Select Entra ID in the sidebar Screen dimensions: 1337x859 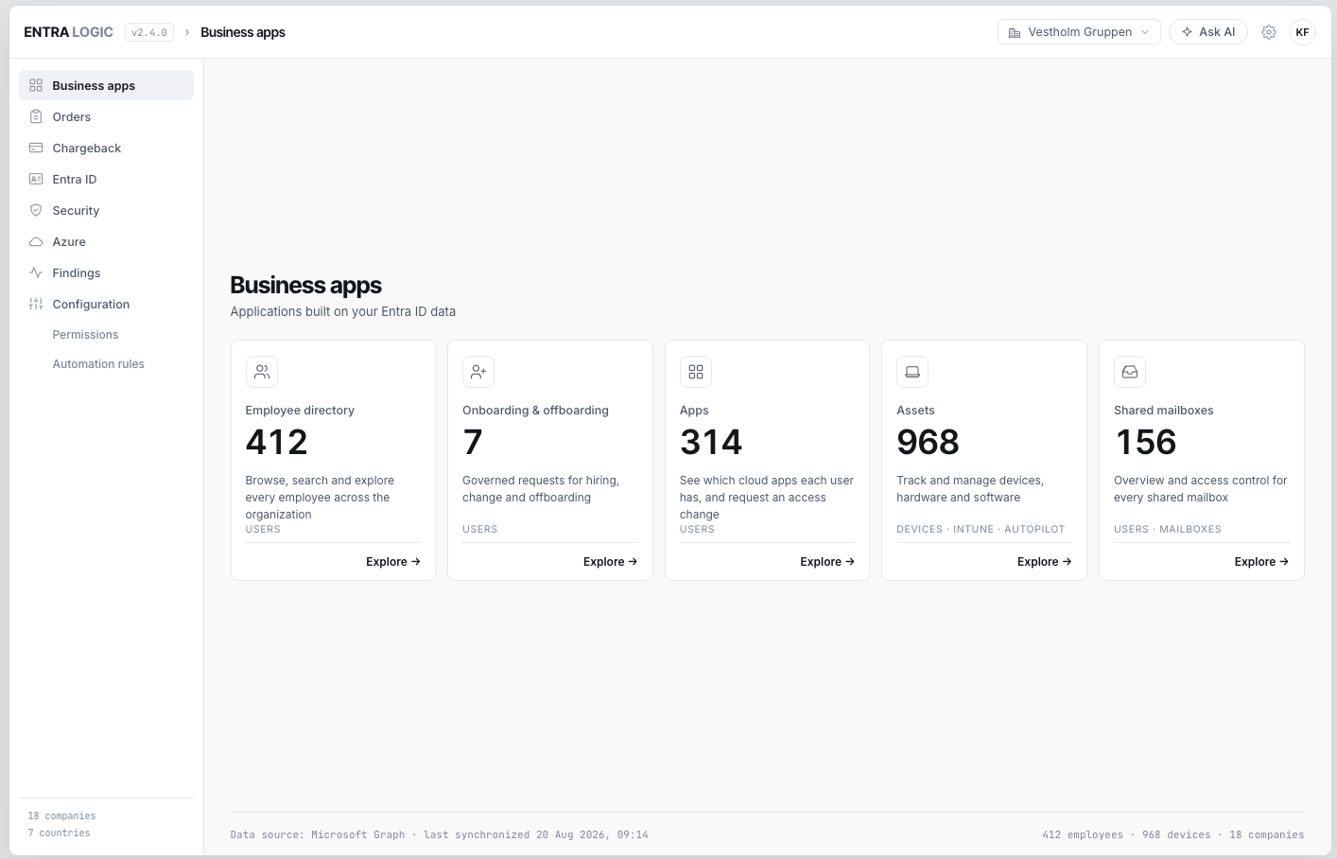tap(106, 179)
